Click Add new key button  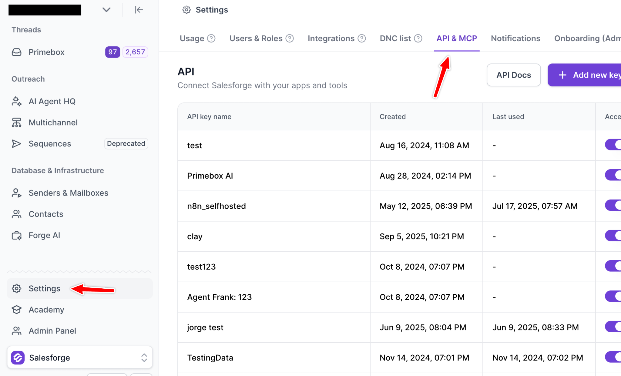585,75
